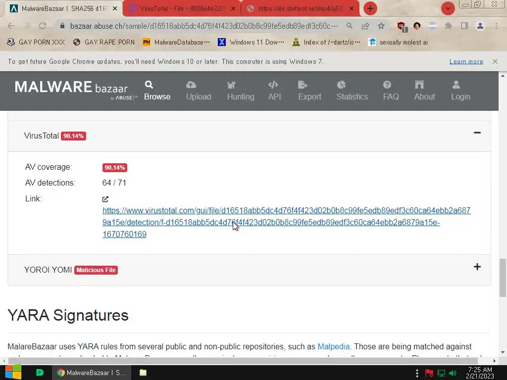The width and height of the screenshot is (507, 380).
Task: Close the MalwareBazaar tab
Action: pos(115,9)
